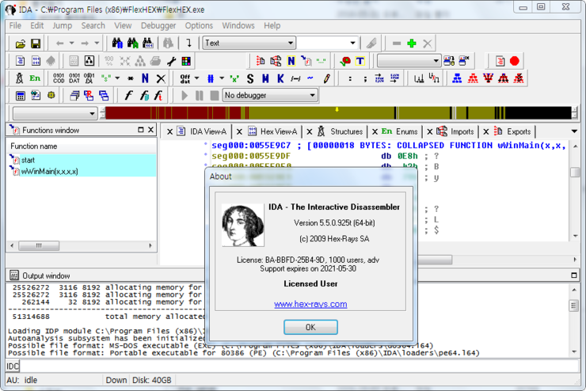Viewport: 586px width, 391px height.
Task: Click the wrench setup icon
Action: pos(171,61)
